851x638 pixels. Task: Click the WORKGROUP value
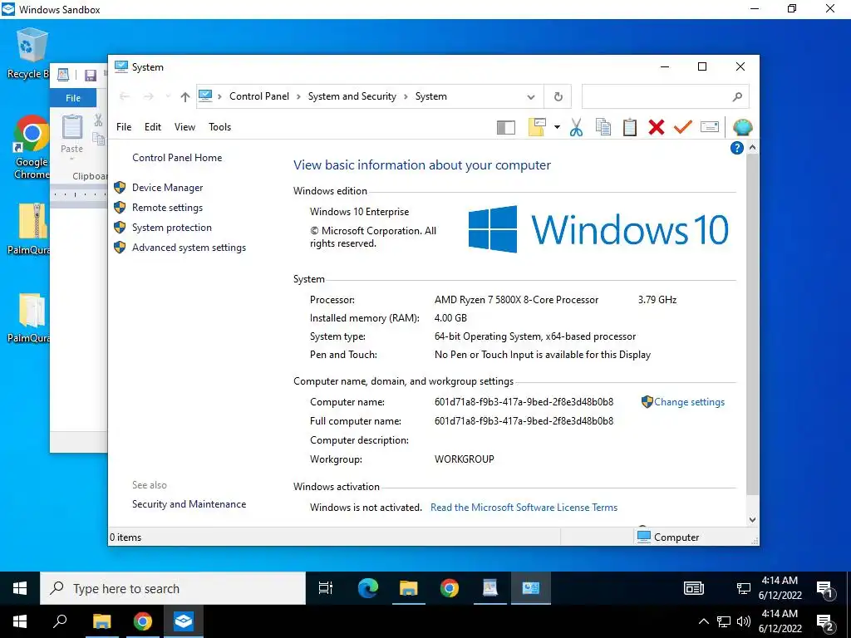pyautogui.click(x=464, y=459)
